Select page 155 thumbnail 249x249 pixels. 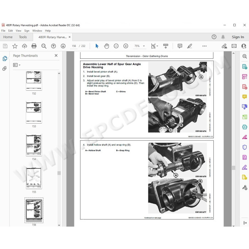pos(34,178)
